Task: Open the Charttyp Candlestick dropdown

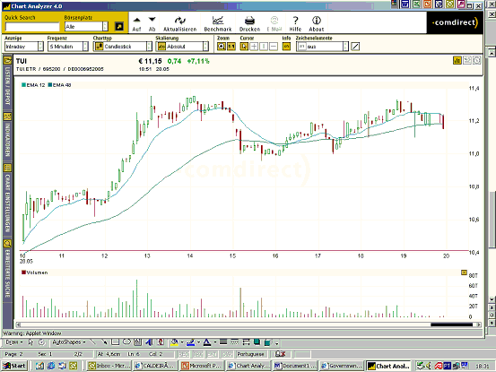Action: point(123,47)
